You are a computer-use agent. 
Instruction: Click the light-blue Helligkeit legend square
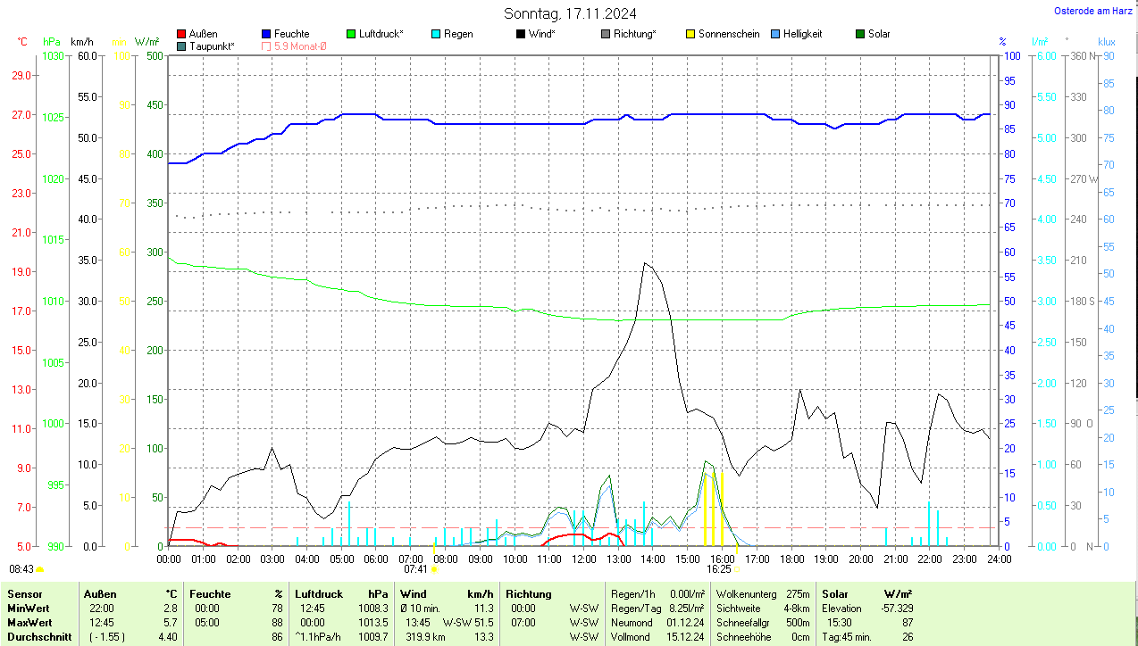tap(775, 34)
